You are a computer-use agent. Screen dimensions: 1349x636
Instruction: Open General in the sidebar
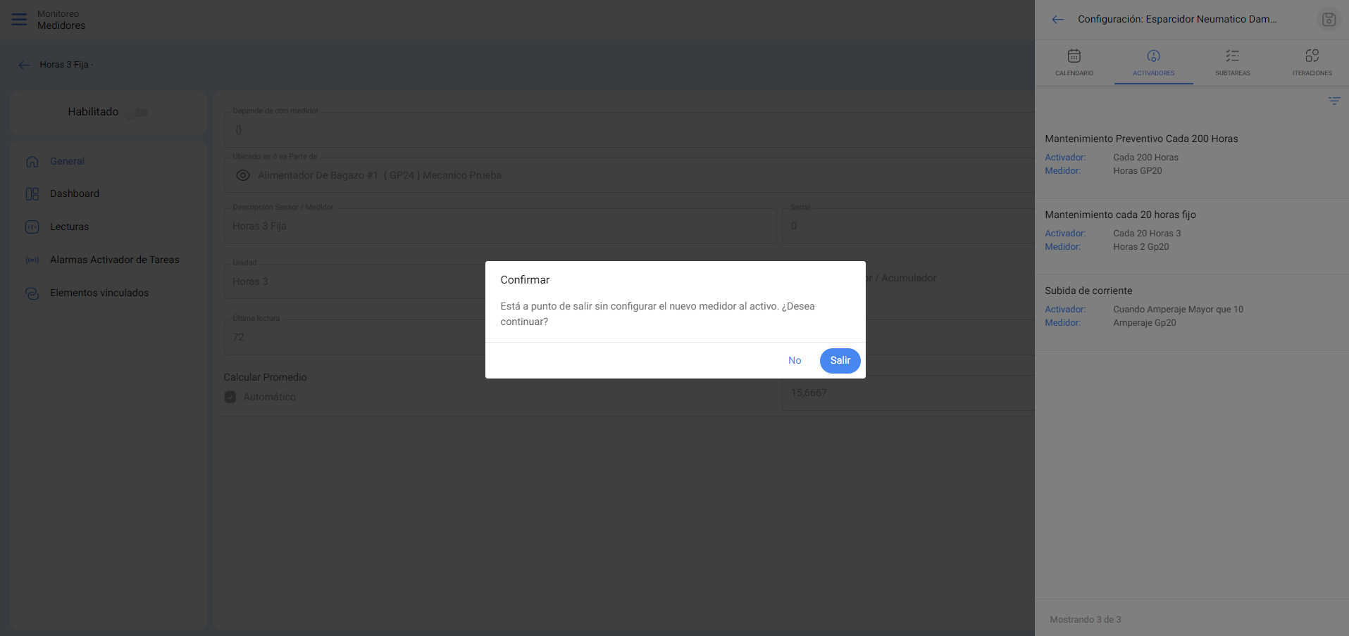67,161
